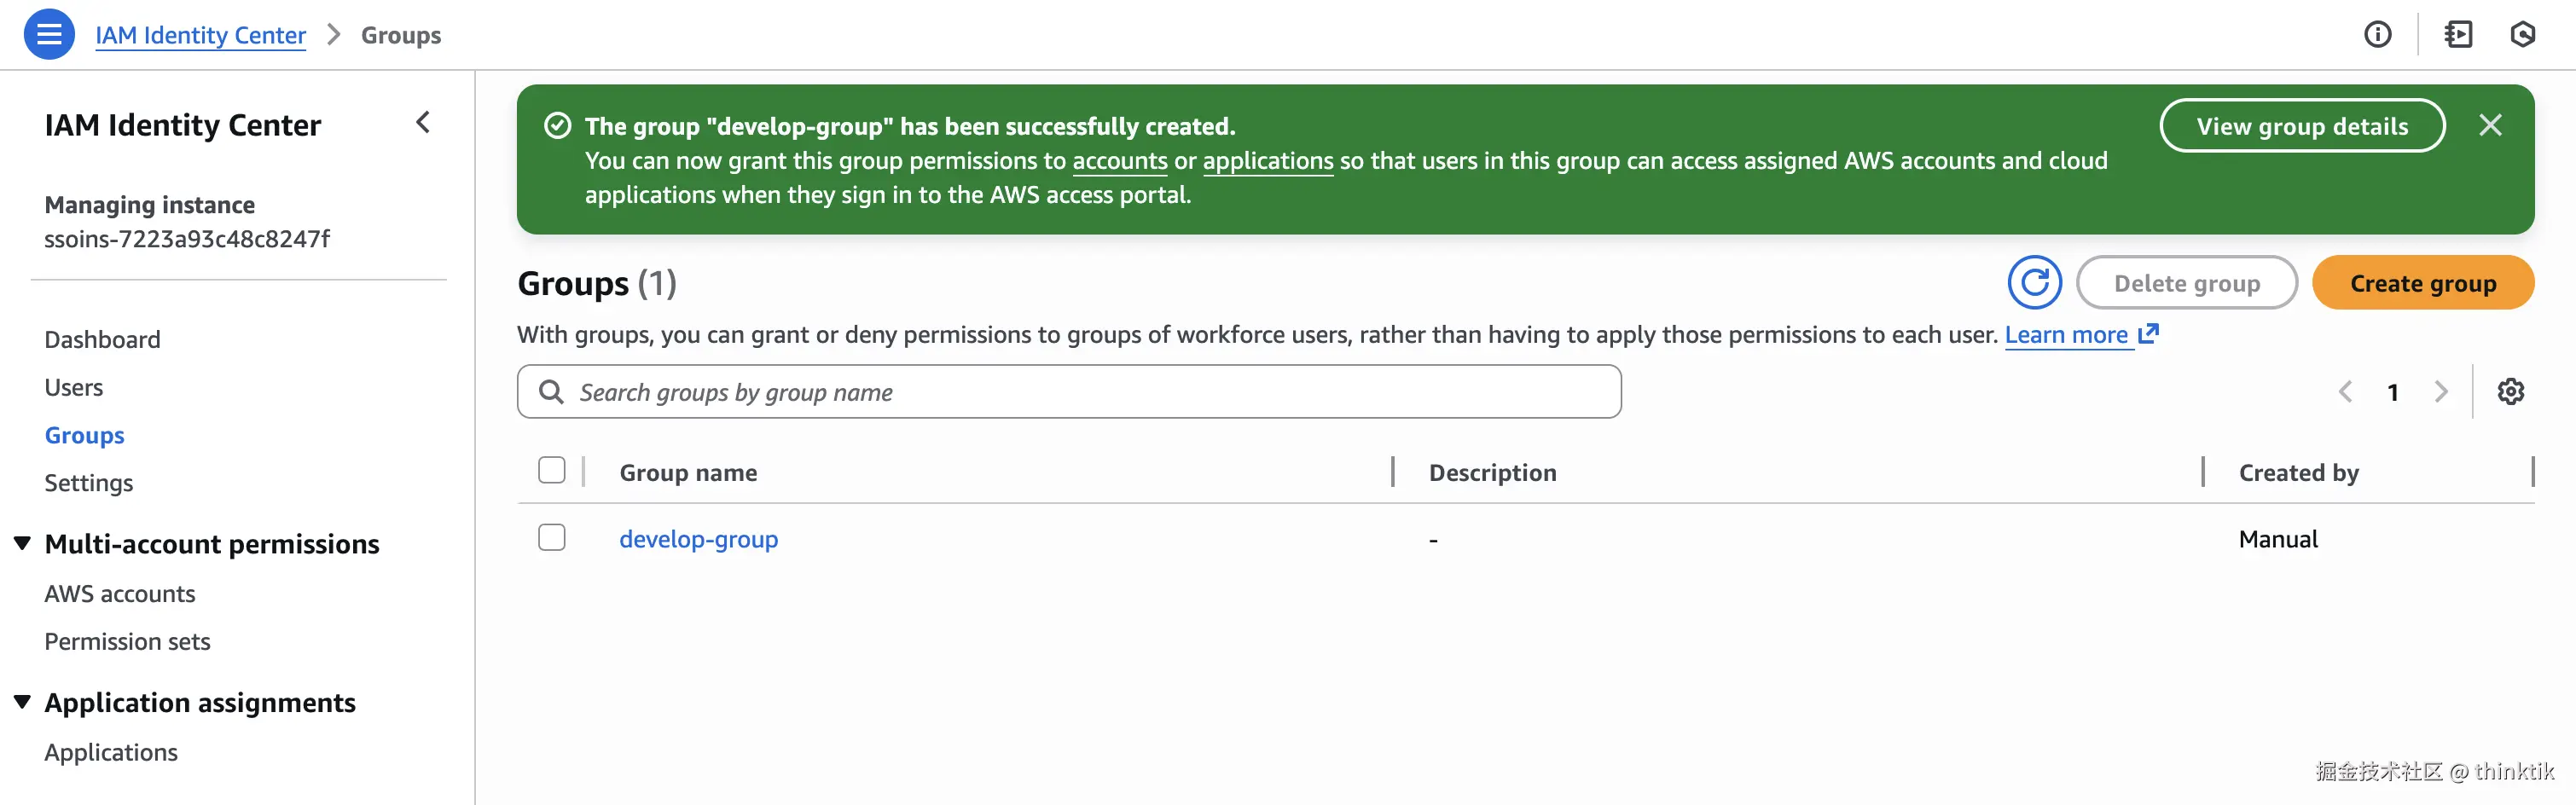Navigate to Permission sets page

[127, 641]
